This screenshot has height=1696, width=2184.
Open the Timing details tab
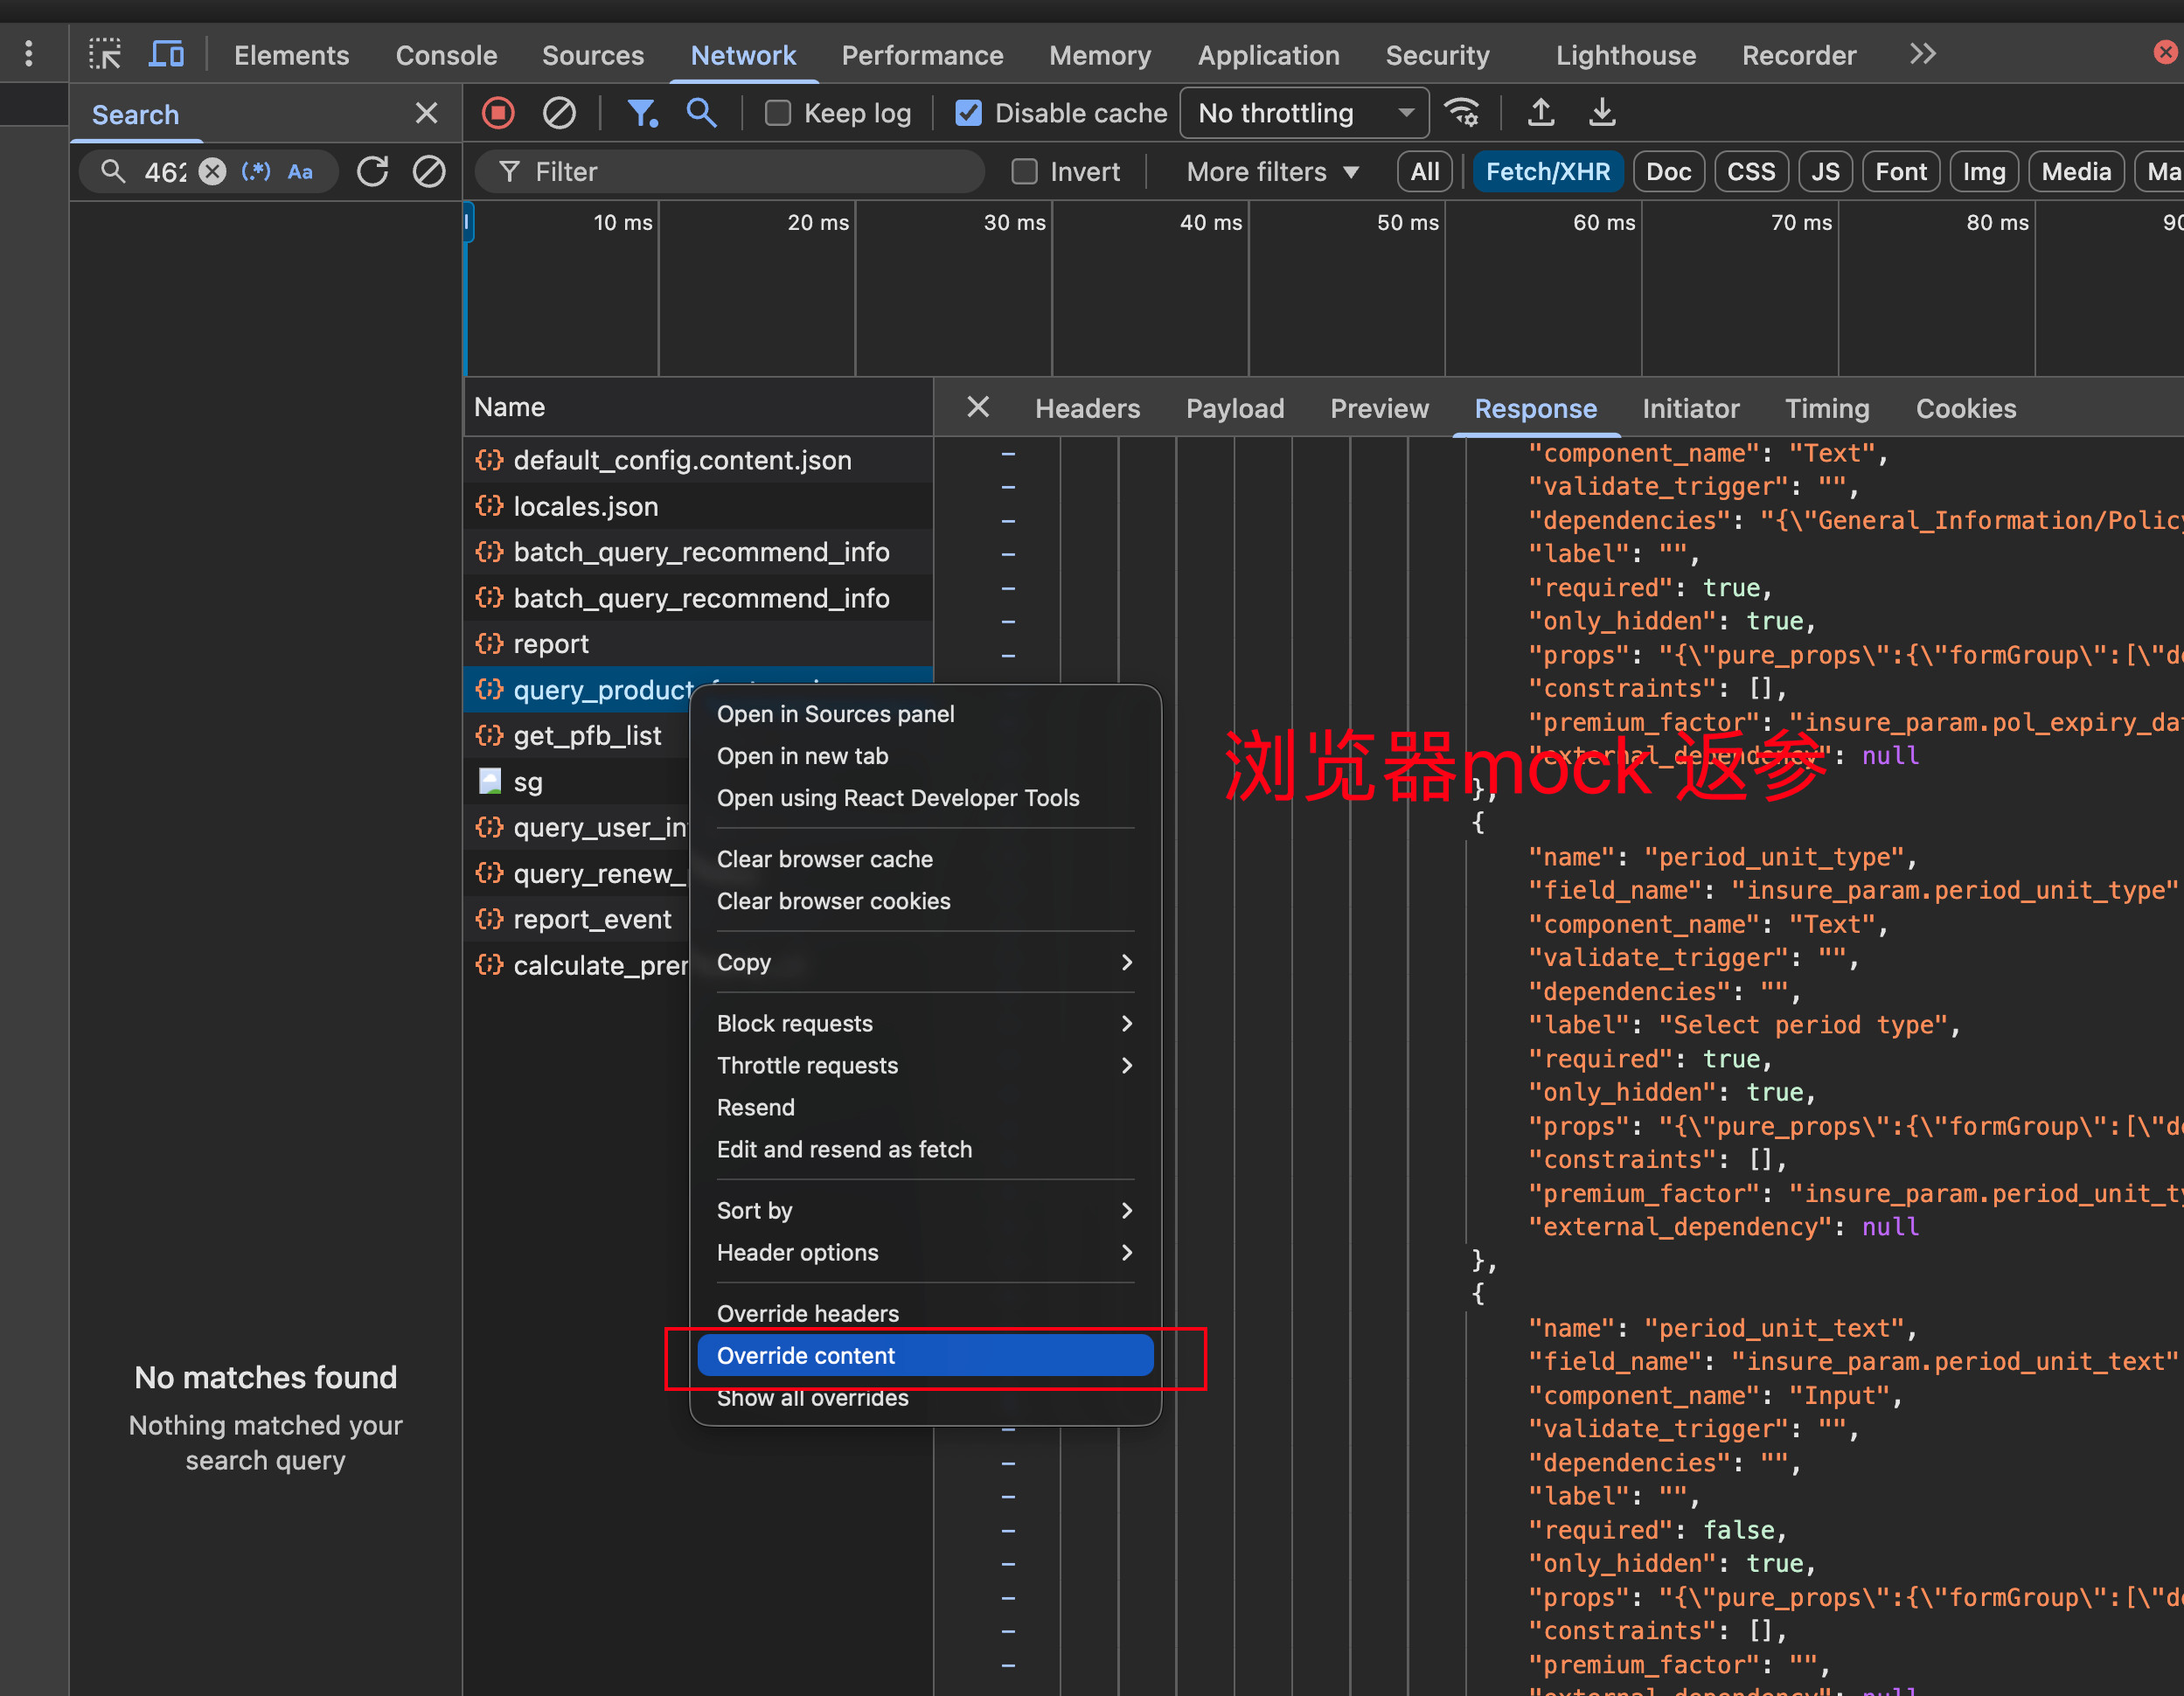[x=1826, y=408]
